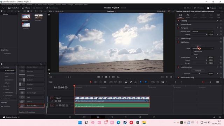Toggle loop playback
The height and width of the screenshot is (126, 224).
118,77
